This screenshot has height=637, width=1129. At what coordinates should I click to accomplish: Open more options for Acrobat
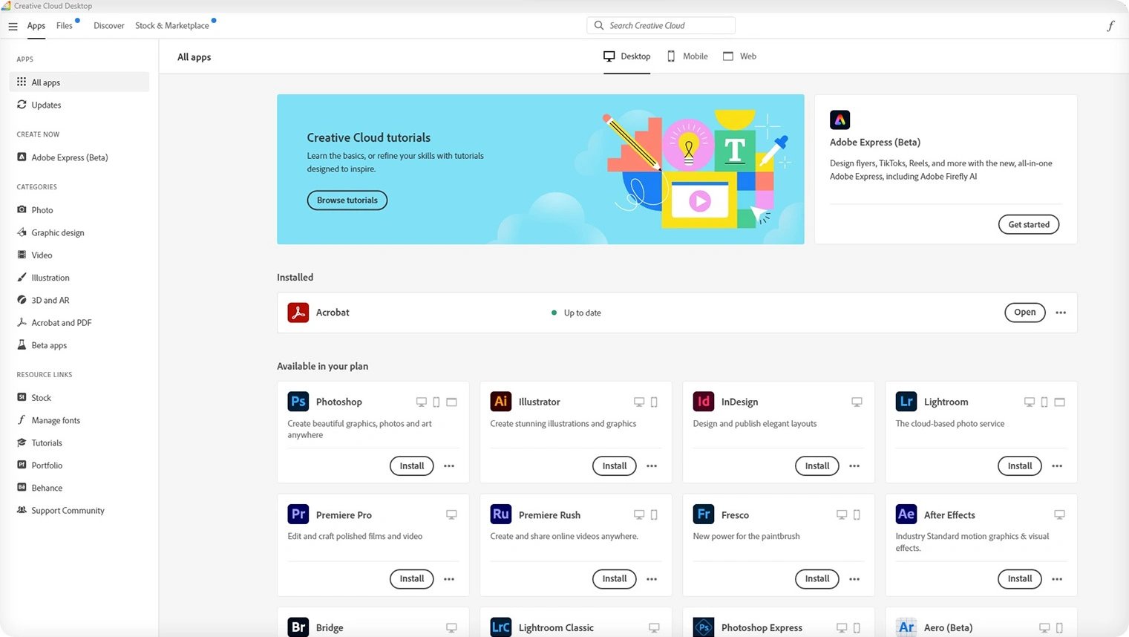point(1061,313)
